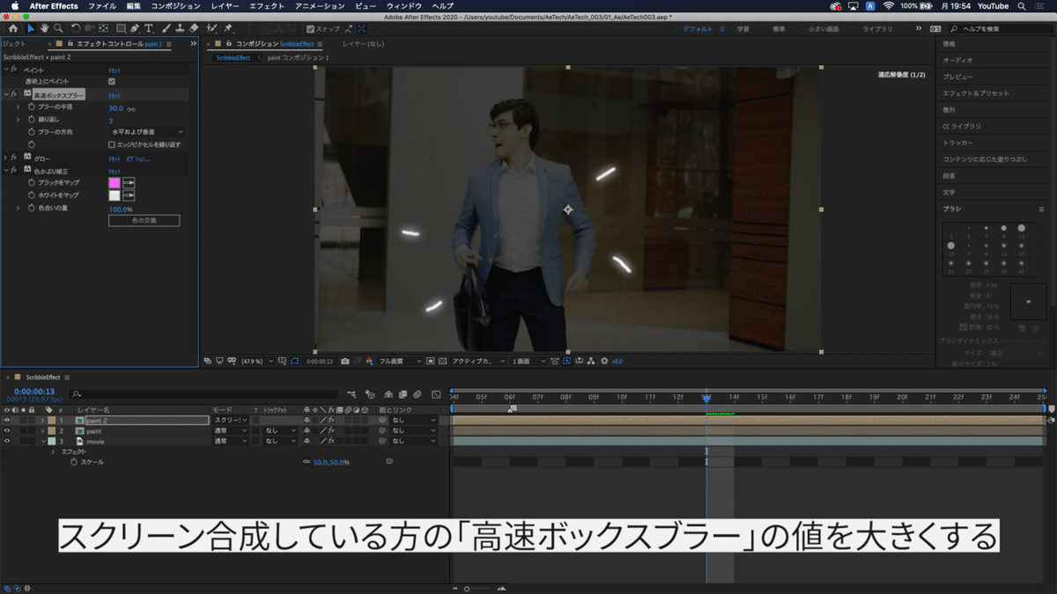Select the Selection arrow tool
The image size is (1057, 594).
[31, 28]
